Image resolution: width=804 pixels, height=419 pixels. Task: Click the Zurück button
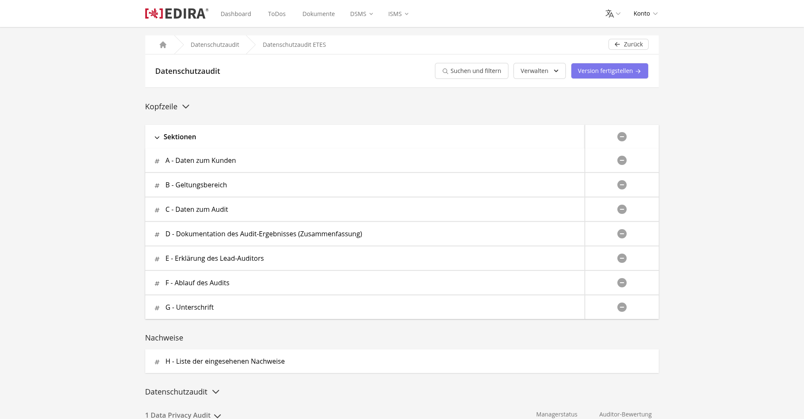point(628,44)
